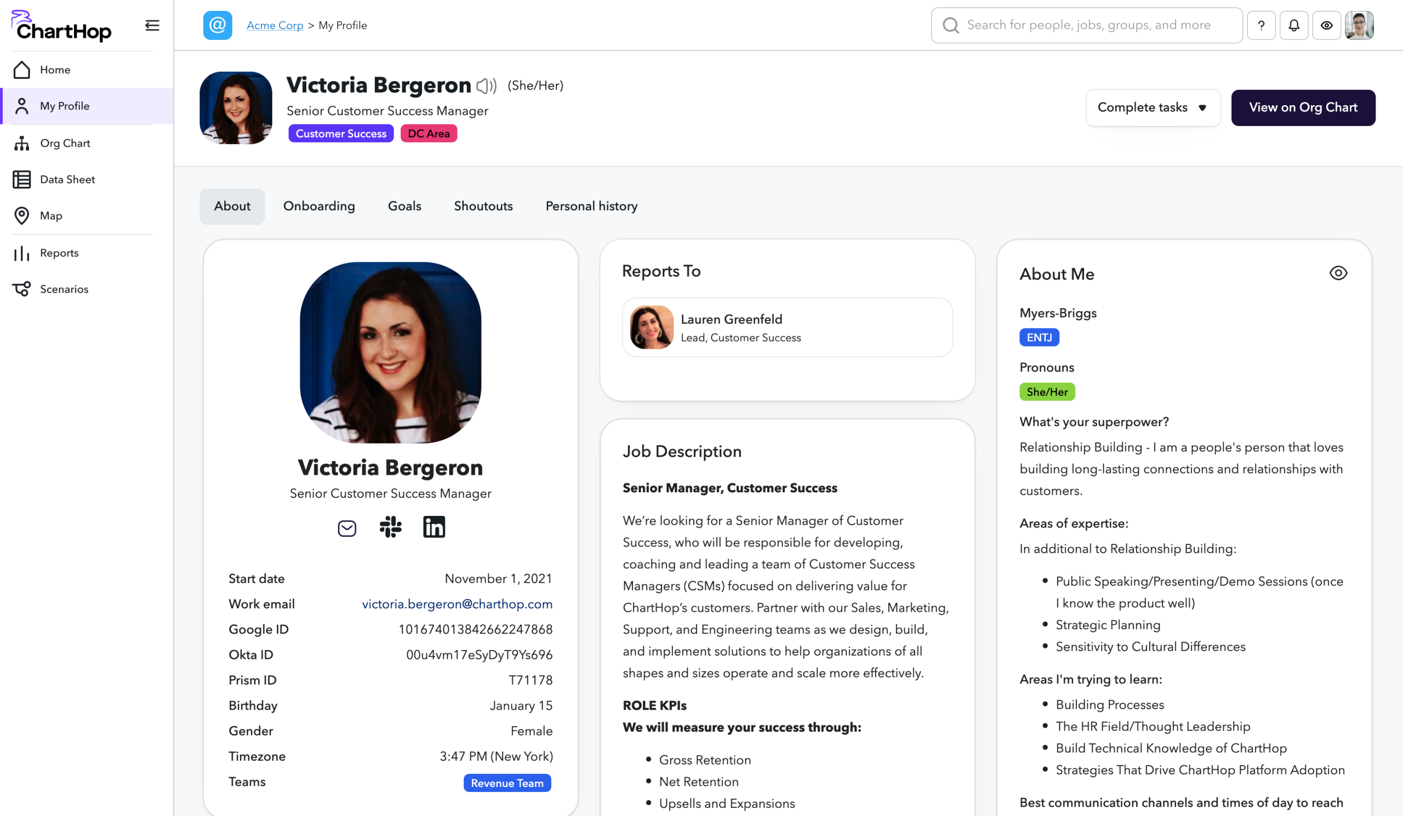Image resolution: width=1403 pixels, height=816 pixels.
Task: Collapse the sidebar with hamburger icon
Action: pyautogui.click(x=152, y=26)
